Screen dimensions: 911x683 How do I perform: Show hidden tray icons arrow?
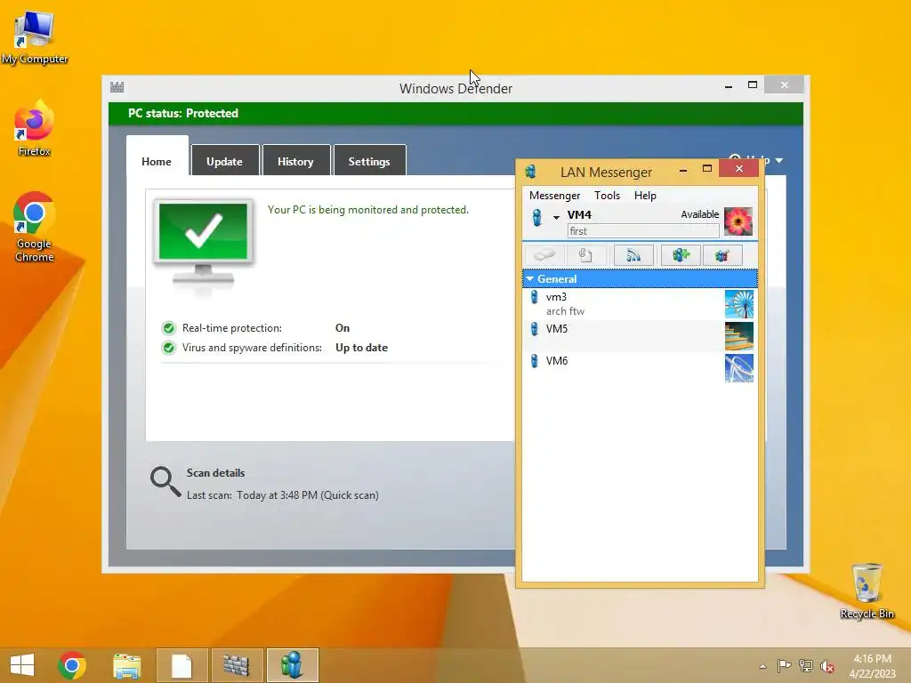[x=762, y=666]
